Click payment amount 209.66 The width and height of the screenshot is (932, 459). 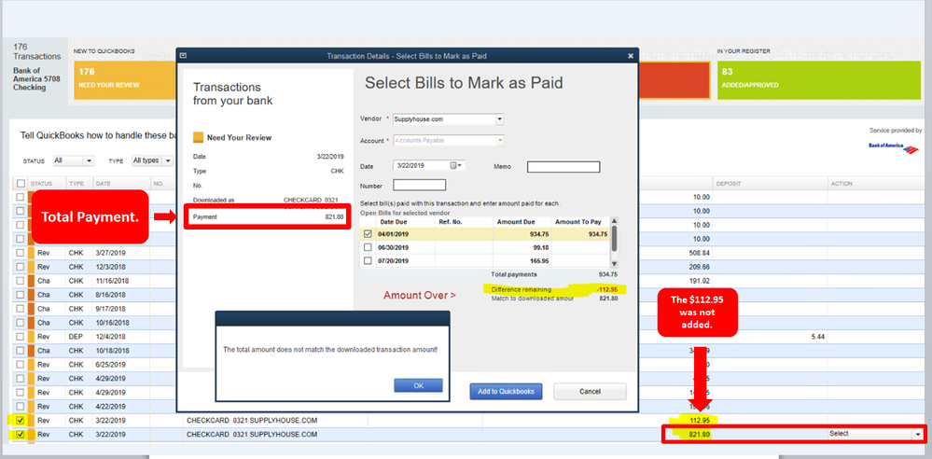[699, 267]
